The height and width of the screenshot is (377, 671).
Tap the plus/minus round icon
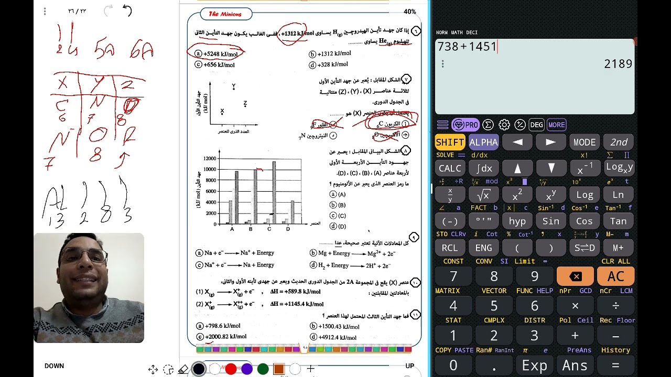tap(520, 125)
